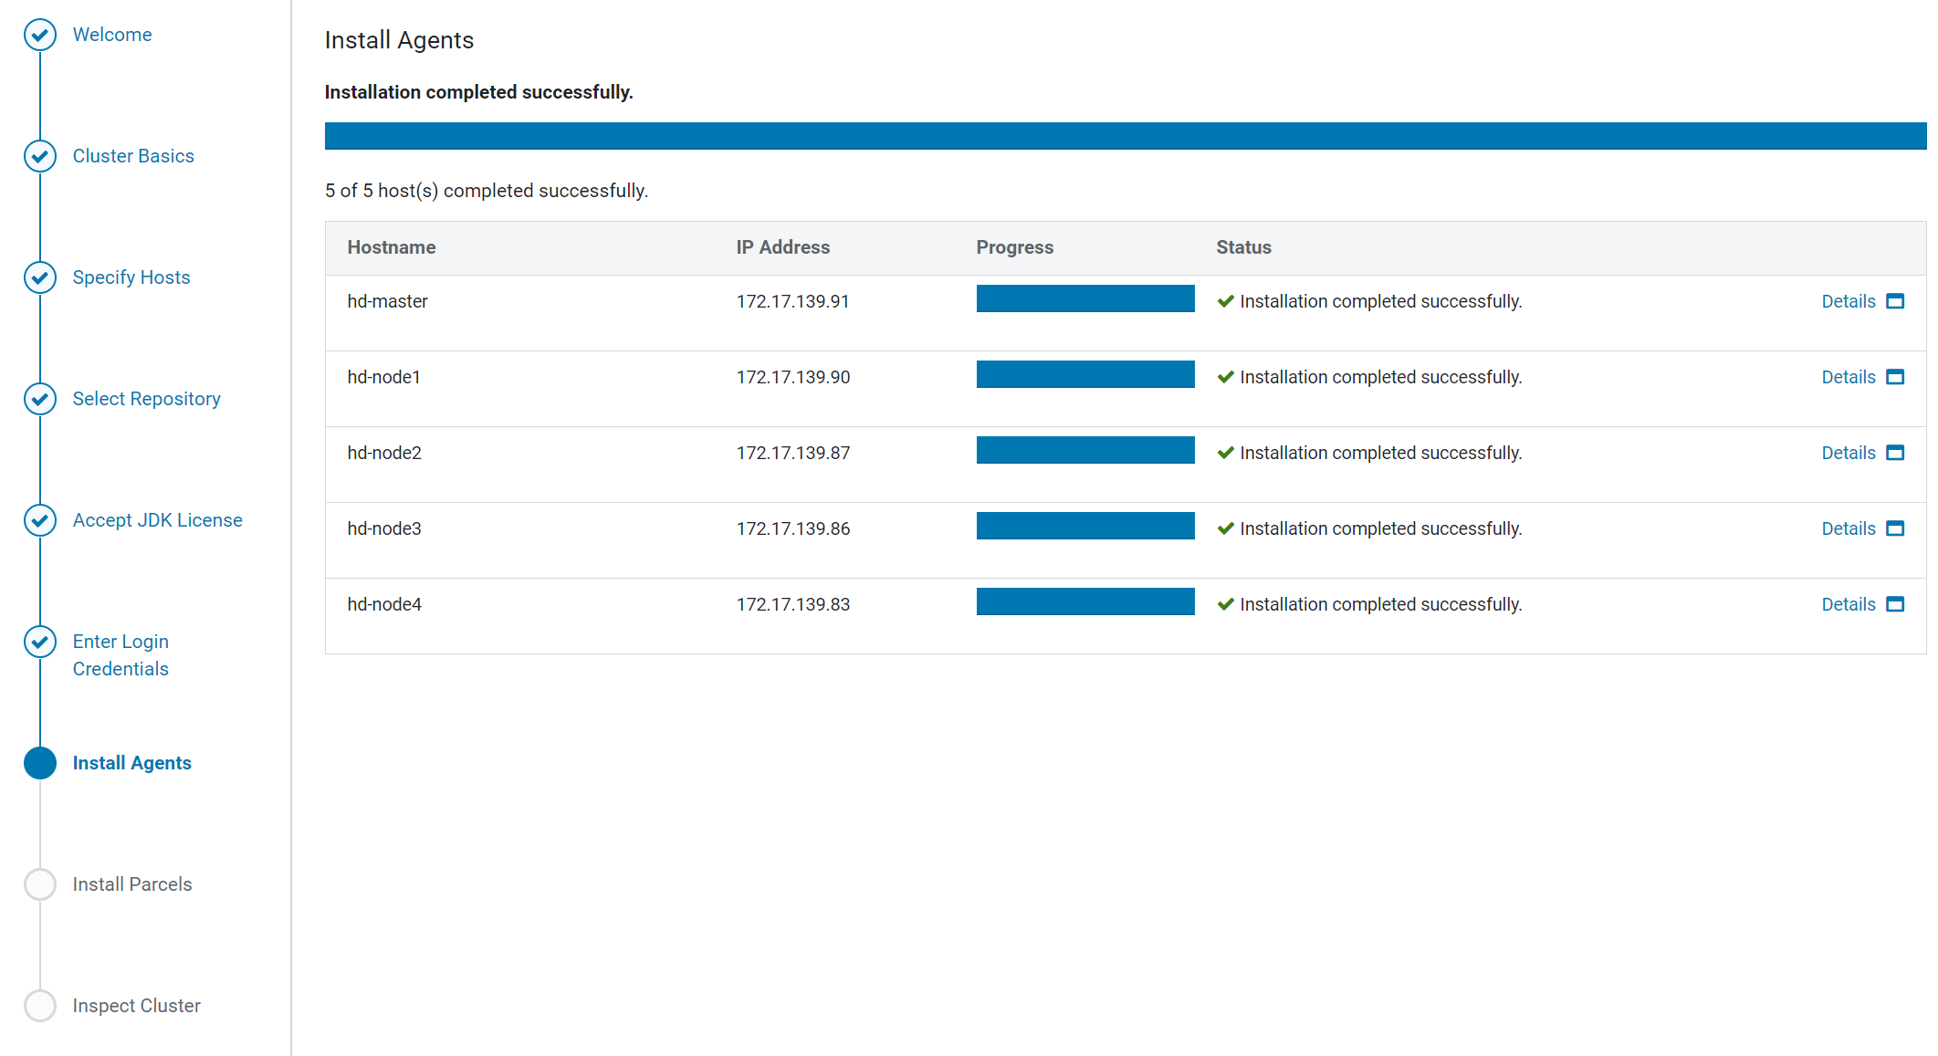Click Details link for hd-node2
Viewport: 1938px width, 1056px height.
[1848, 453]
